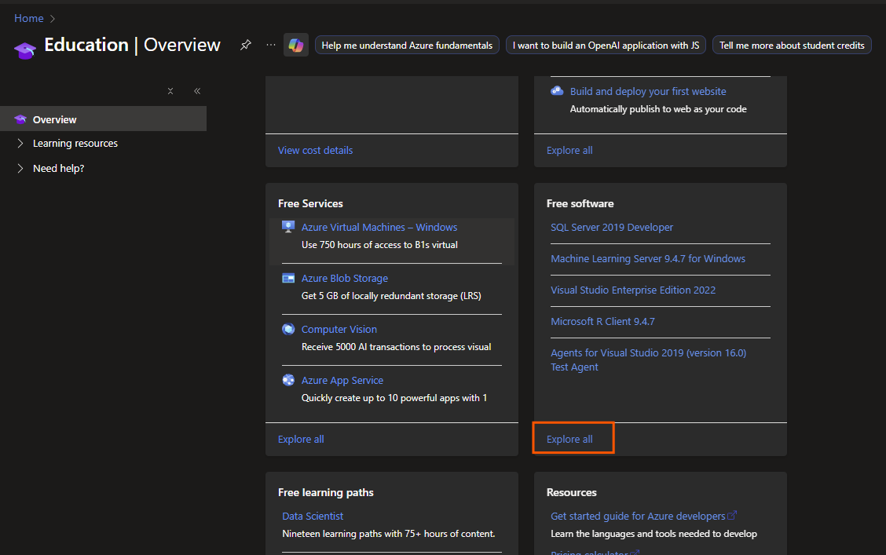Screen dimensions: 886x555
Task: Open Visual Studio Enterprise Edition 2022
Action: click(633, 290)
